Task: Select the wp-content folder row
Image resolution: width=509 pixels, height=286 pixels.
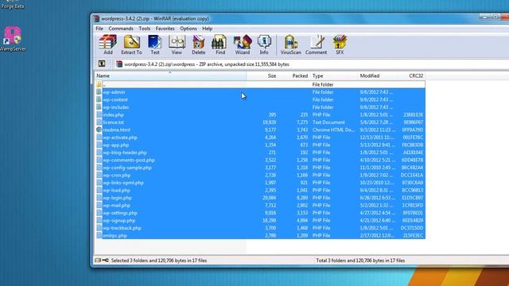Action: coord(260,99)
